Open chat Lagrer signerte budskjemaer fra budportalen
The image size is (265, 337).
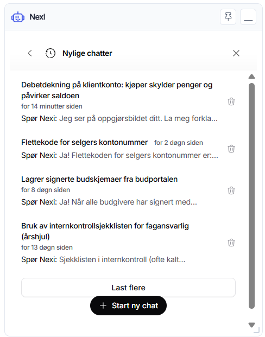tap(99, 179)
